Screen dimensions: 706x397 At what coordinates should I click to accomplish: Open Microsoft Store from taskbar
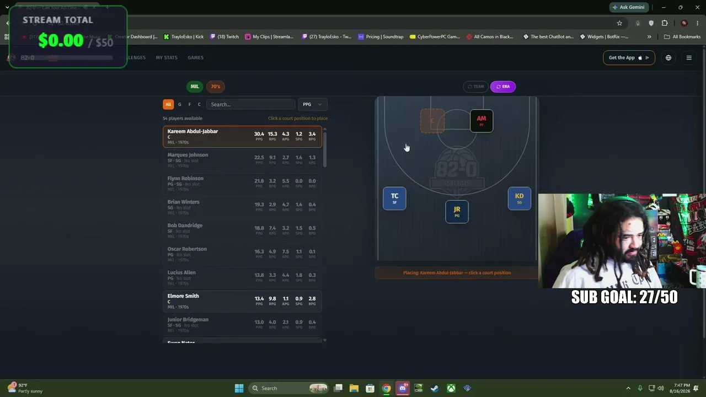[370, 388]
